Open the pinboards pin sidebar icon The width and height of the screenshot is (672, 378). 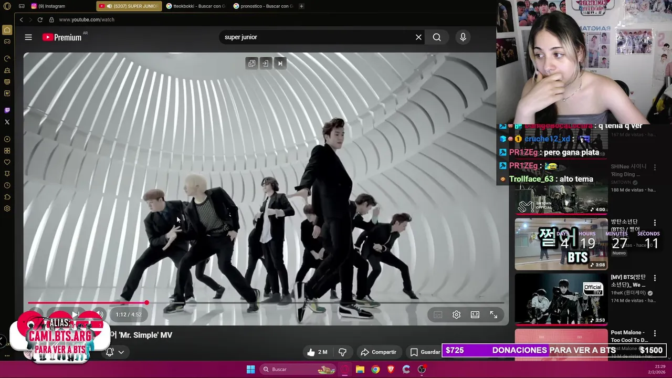pyautogui.click(x=7, y=174)
